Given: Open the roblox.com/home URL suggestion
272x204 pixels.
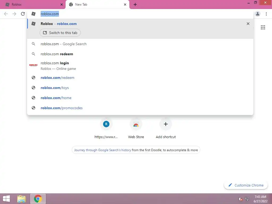Looking at the screenshot, I should pos(140,98).
